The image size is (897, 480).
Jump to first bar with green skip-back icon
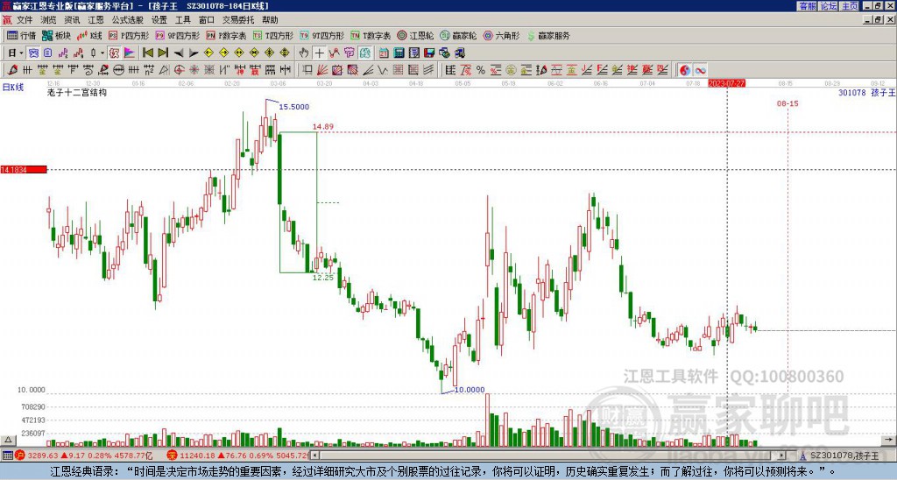click(x=147, y=53)
